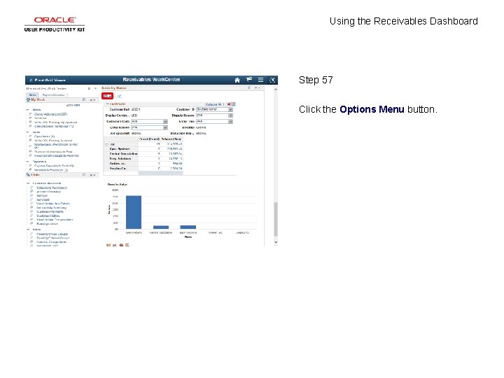Open My Work settings dropdown
504x378 pixels.
[x=92, y=100]
